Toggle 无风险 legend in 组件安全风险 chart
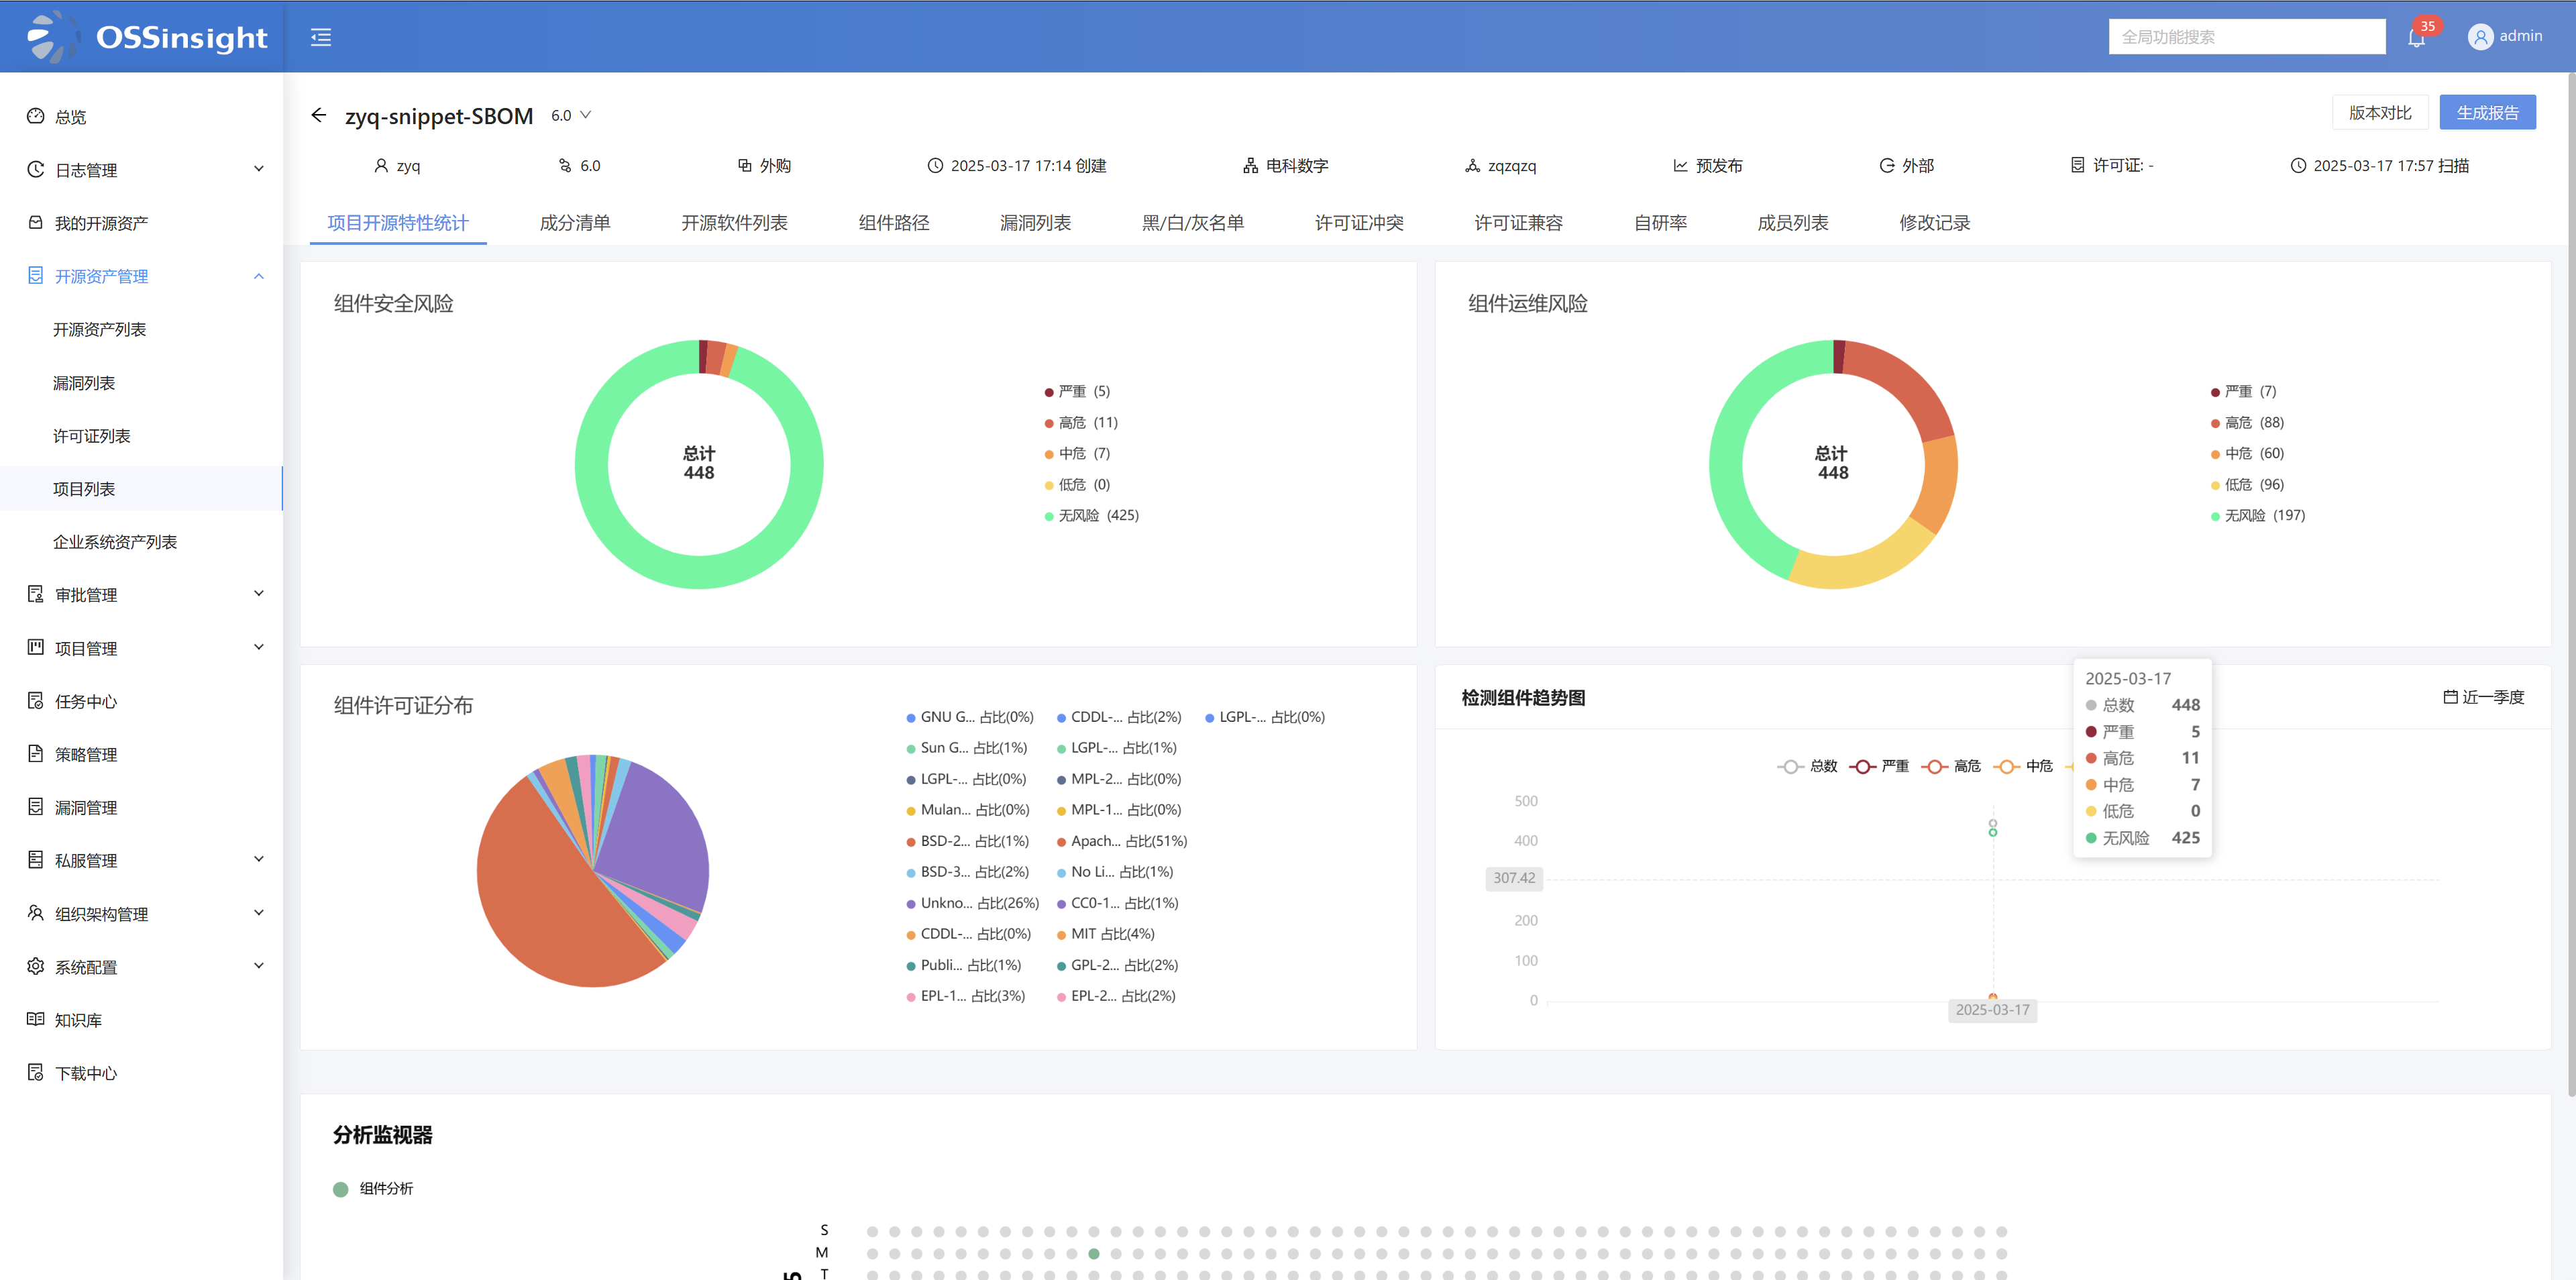The width and height of the screenshot is (2576, 1280). click(x=1091, y=516)
